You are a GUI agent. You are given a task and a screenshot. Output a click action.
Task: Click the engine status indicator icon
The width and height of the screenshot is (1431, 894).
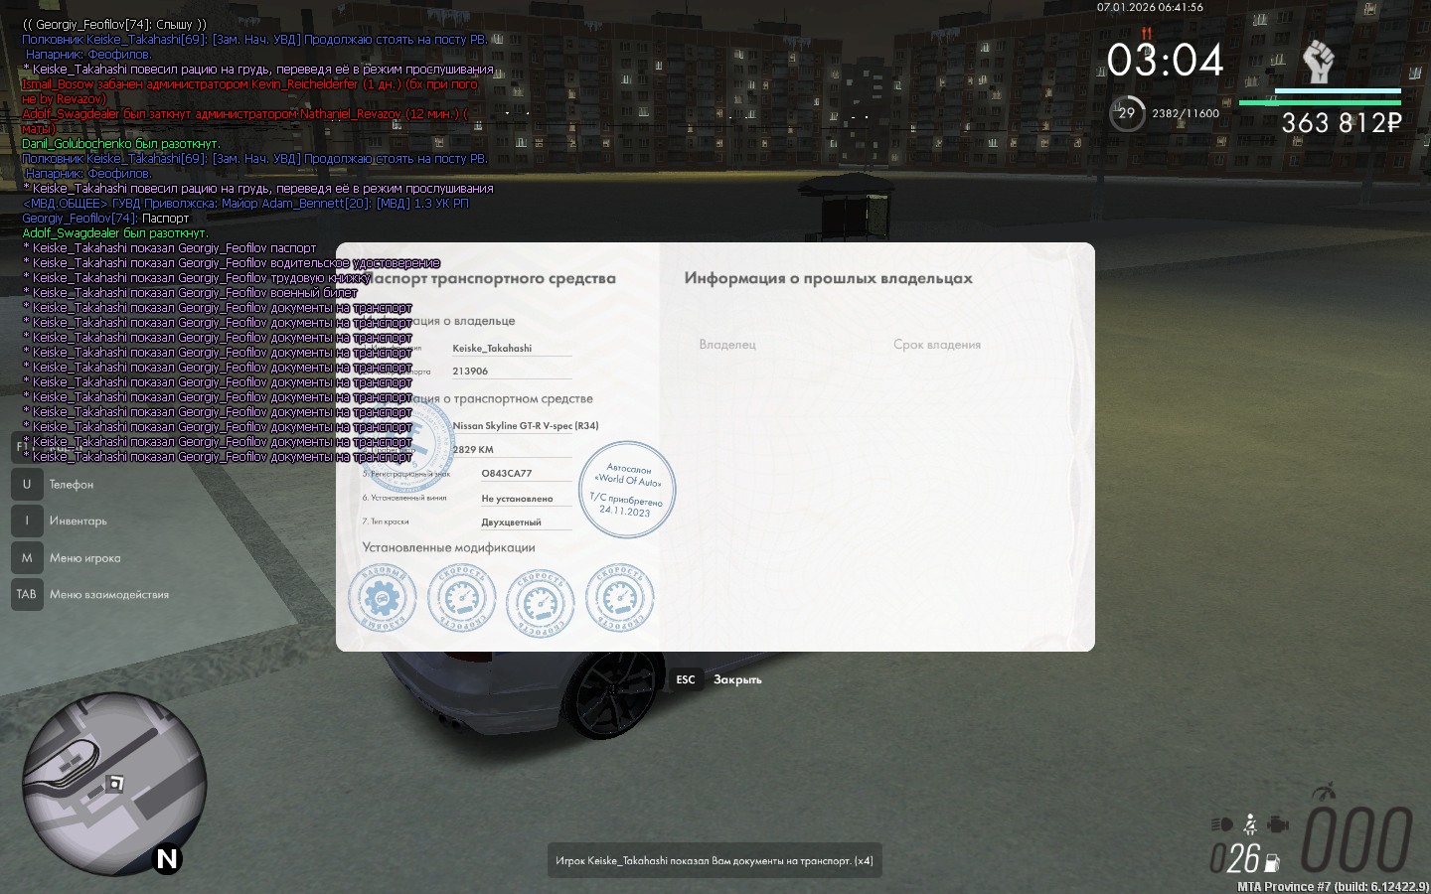[x=1278, y=824]
